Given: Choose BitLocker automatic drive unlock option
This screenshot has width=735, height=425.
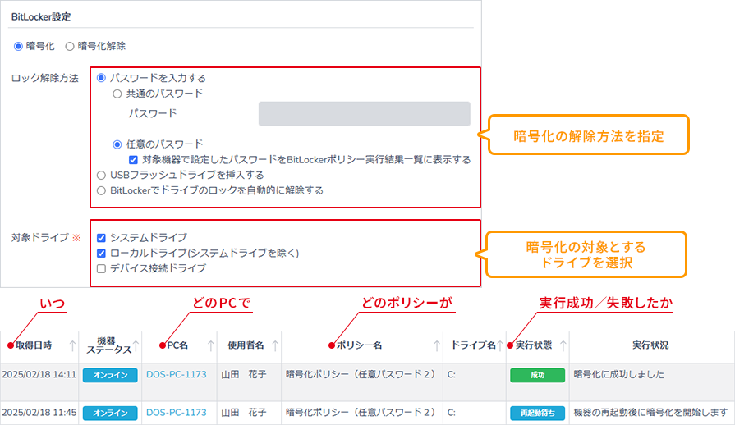Looking at the screenshot, I should tap(101, 191).
